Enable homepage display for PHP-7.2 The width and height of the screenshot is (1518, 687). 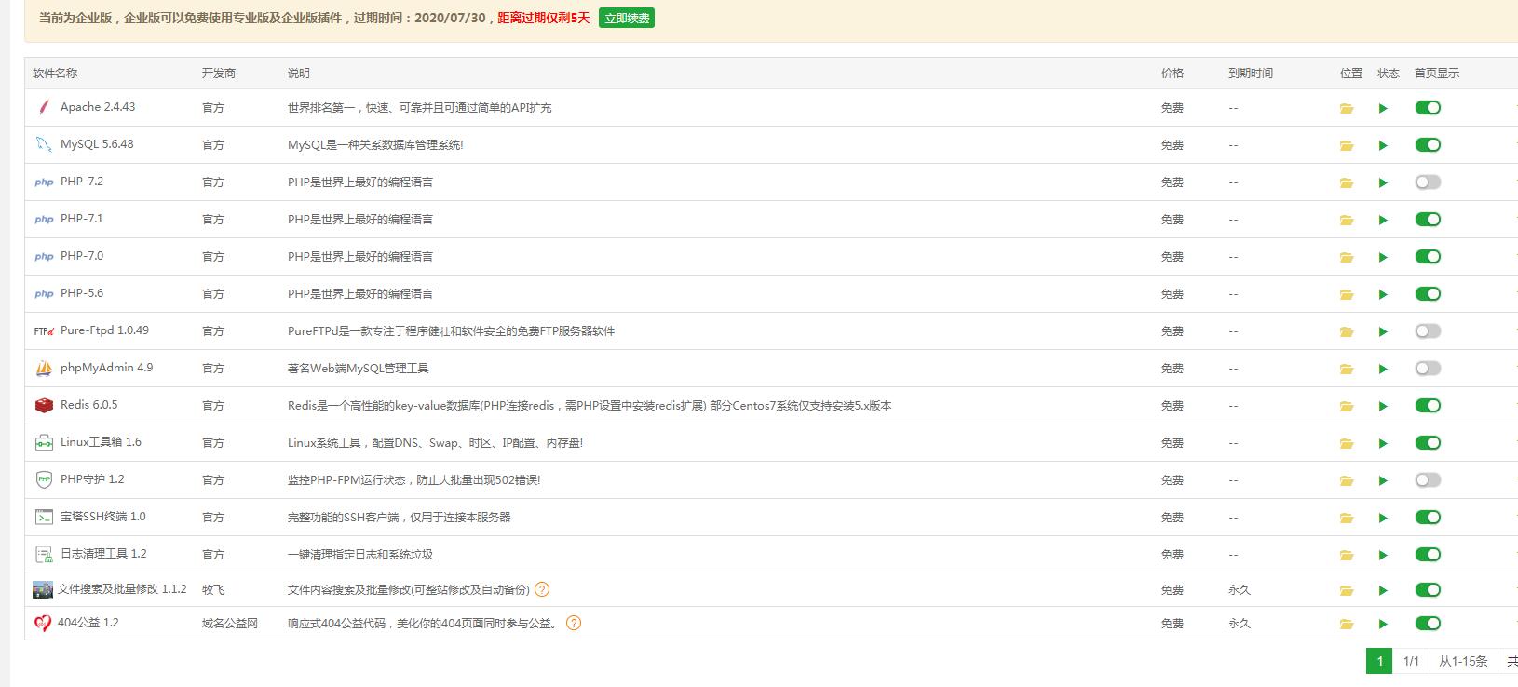1428,182
